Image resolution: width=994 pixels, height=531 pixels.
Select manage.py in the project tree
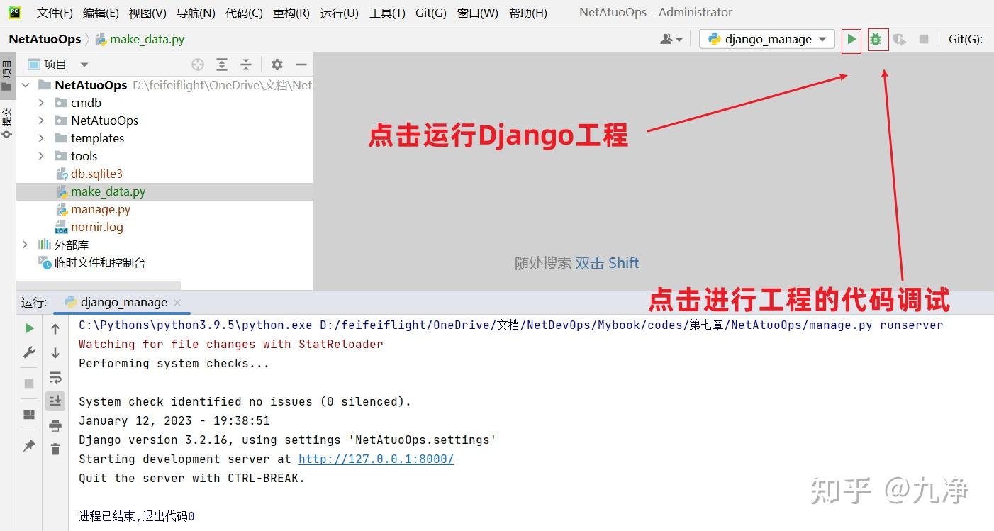(99, 208)
